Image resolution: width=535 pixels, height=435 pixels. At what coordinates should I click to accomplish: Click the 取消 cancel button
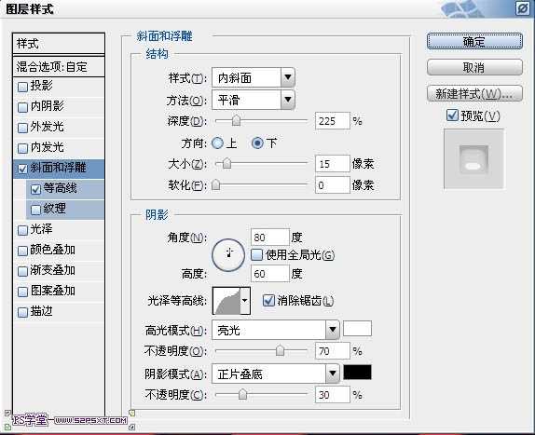click(x=474, y=67)
